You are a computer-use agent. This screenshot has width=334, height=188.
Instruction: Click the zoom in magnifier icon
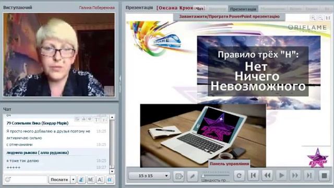313,18
